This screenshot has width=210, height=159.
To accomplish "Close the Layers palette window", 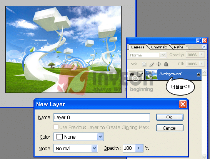I will (205, 40).
